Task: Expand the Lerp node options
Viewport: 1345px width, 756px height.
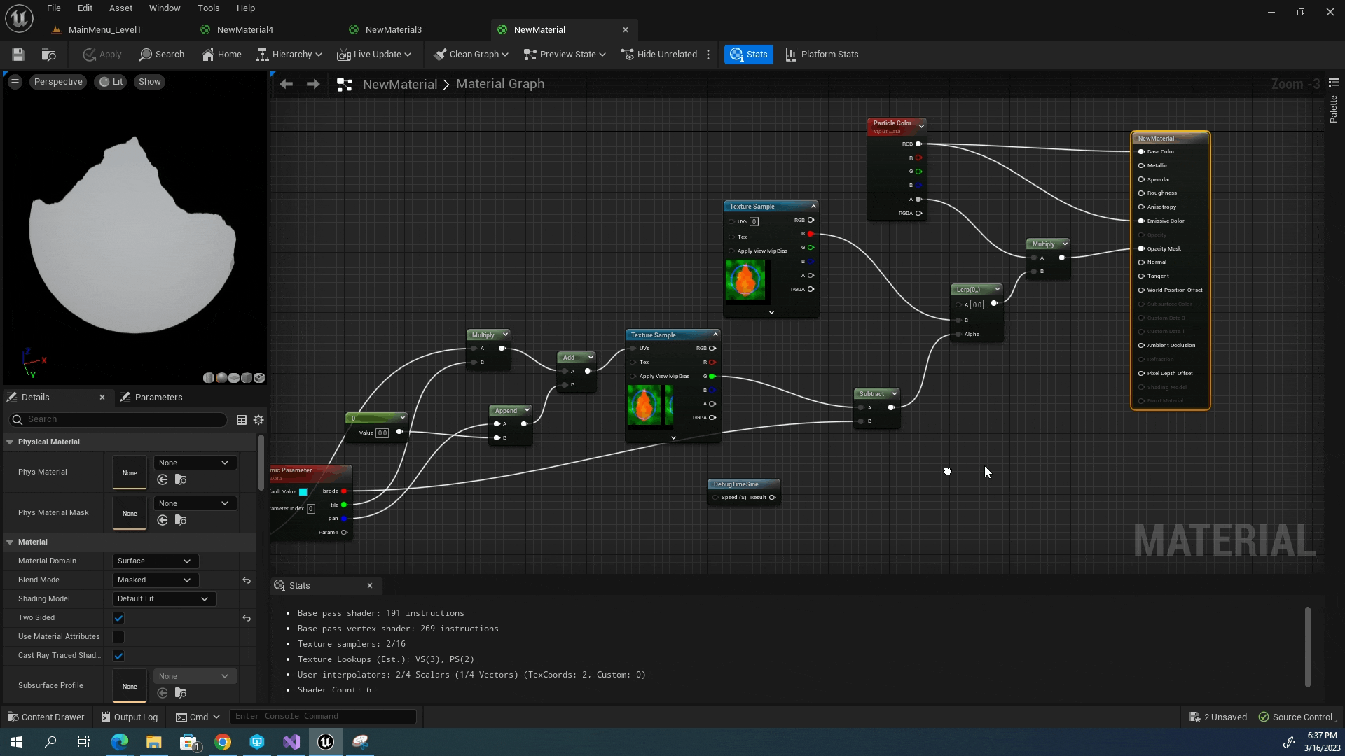Action: 997,289
